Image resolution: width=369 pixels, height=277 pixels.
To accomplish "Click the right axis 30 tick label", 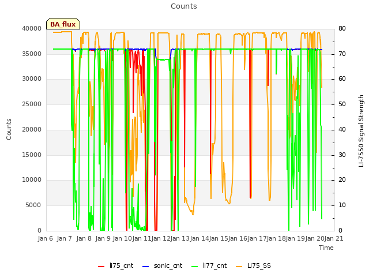I will 342,155.
